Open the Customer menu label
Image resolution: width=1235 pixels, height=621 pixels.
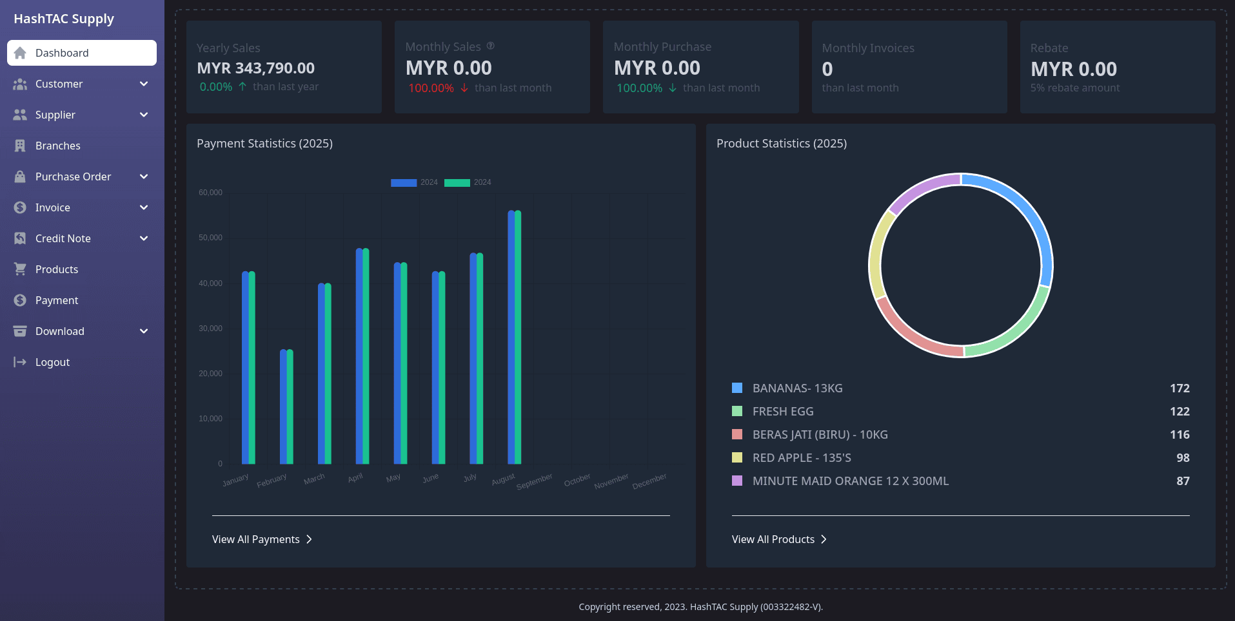(x=59, y=84)
